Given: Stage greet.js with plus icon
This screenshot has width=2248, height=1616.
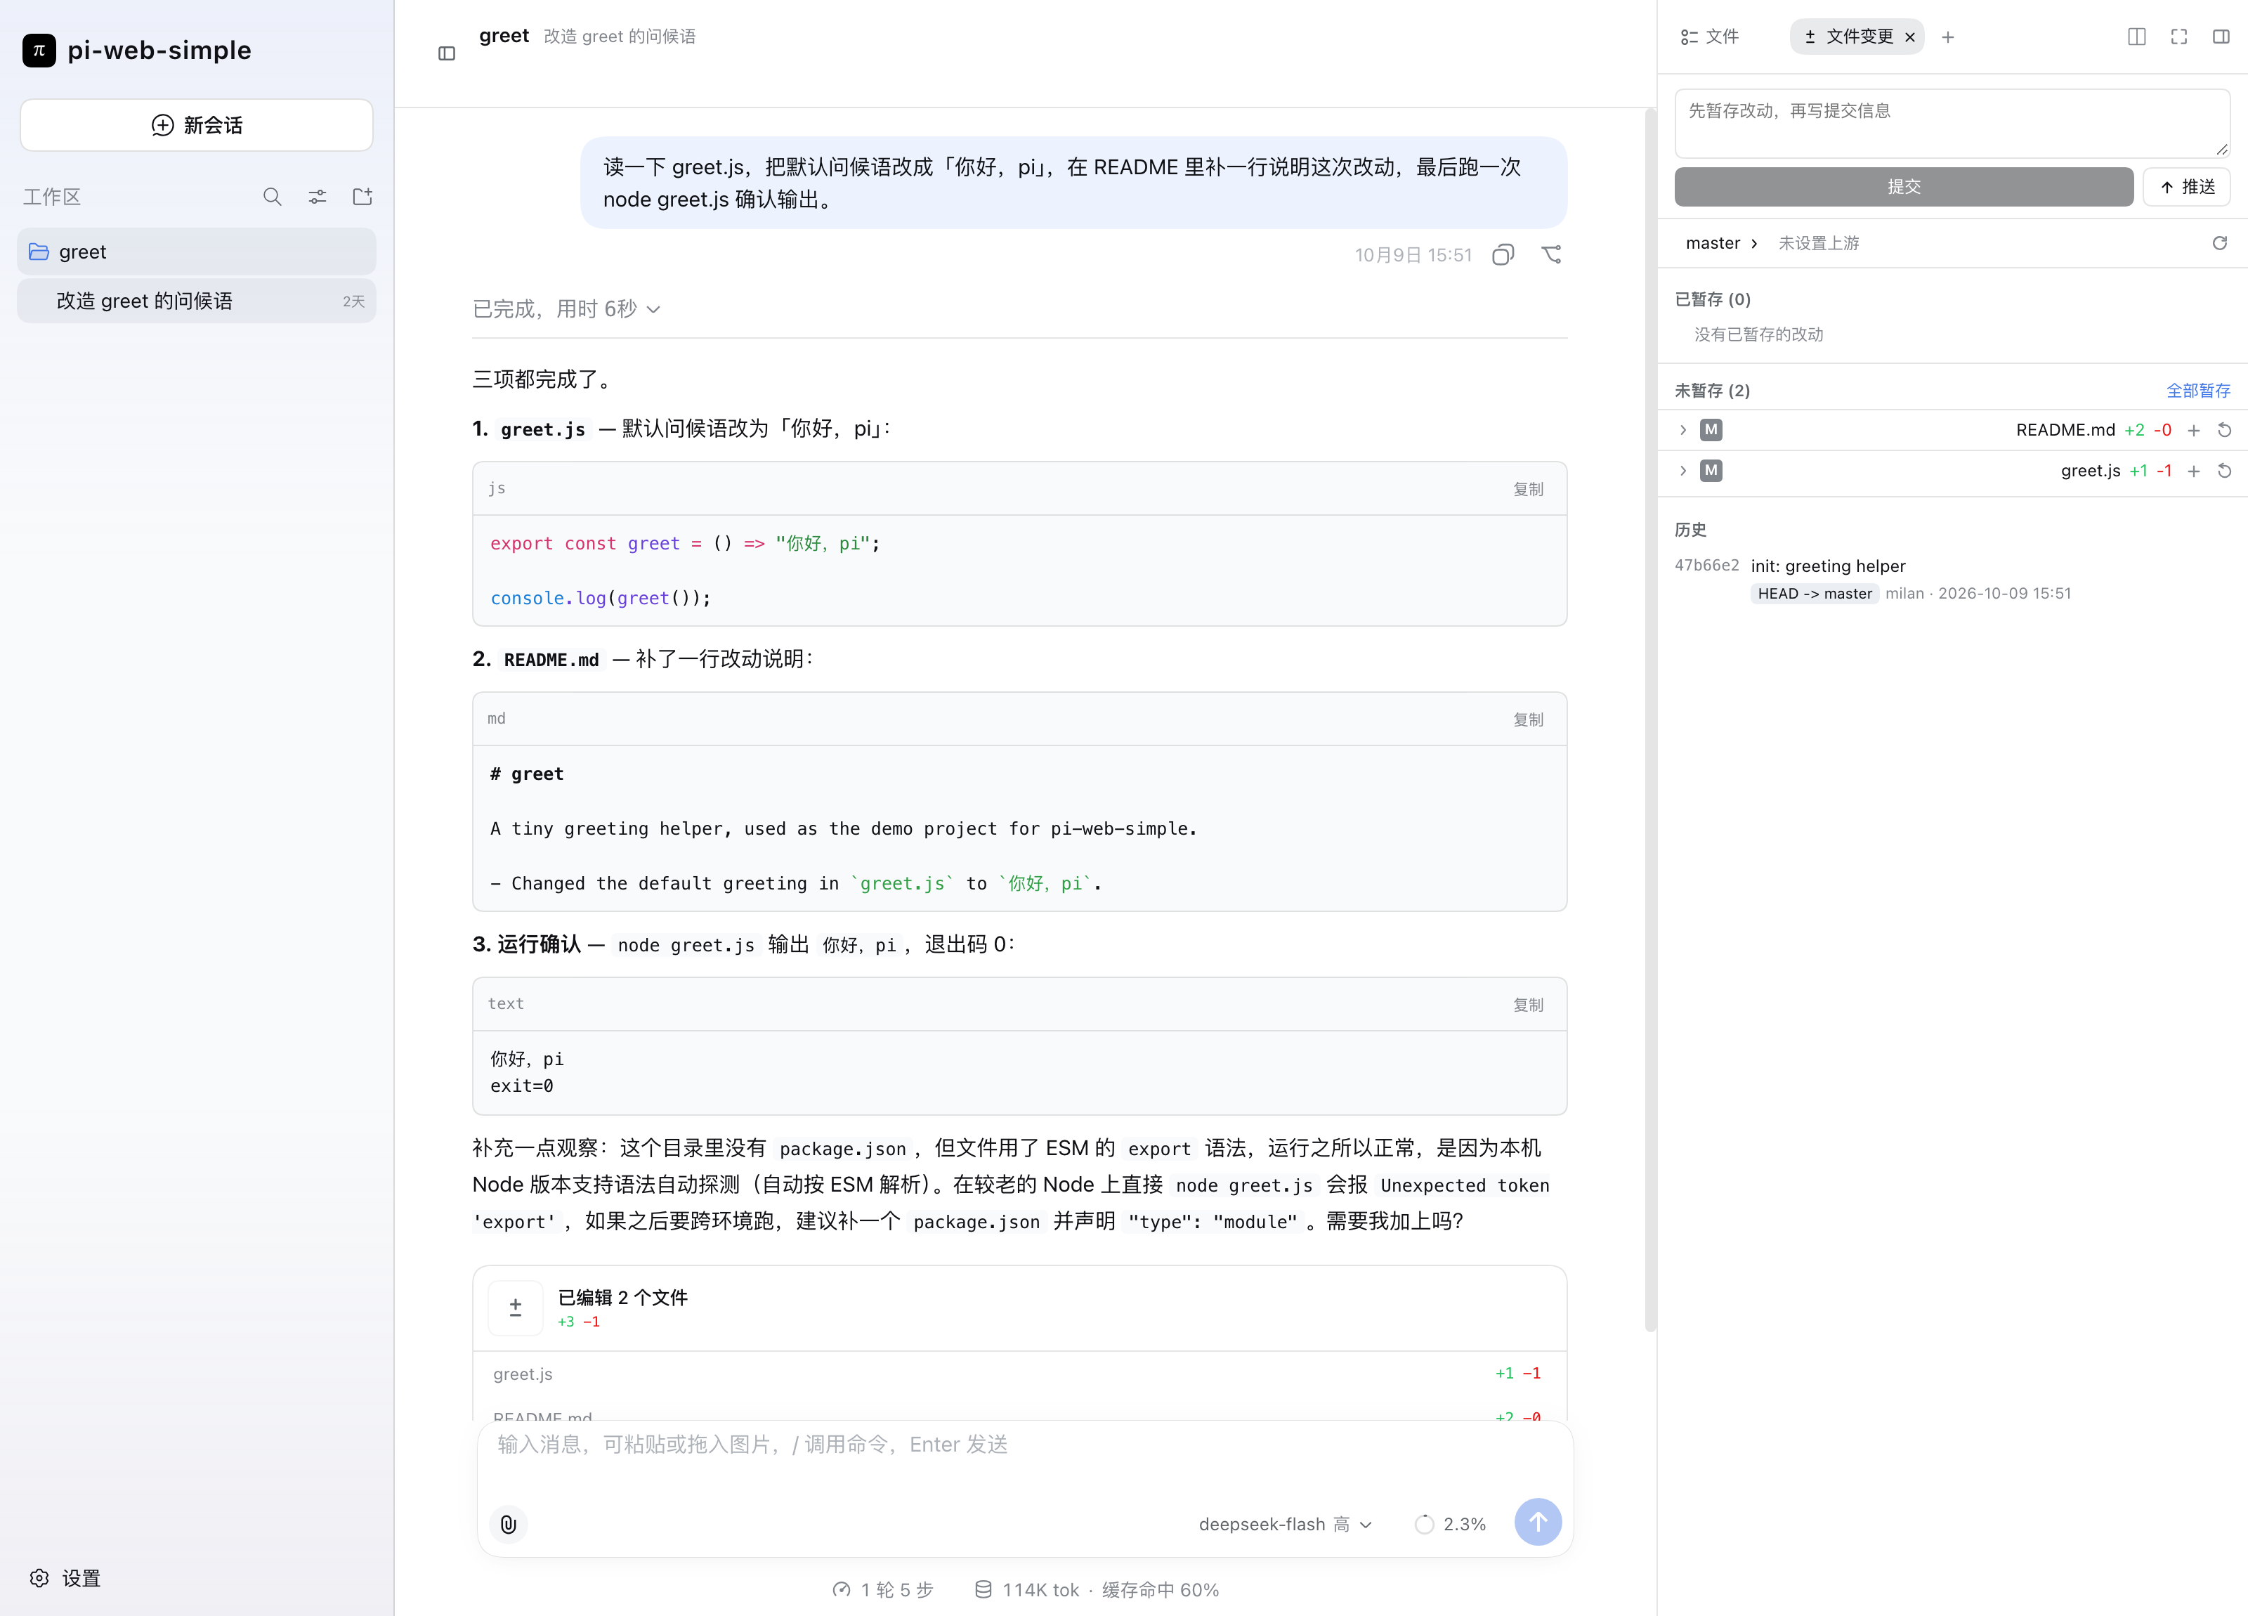Looking at the screenshot, I should 2193,471.
